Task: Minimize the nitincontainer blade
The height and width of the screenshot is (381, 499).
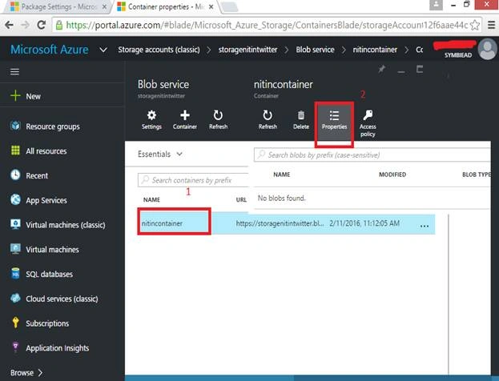Action: [x=401, y=70]
